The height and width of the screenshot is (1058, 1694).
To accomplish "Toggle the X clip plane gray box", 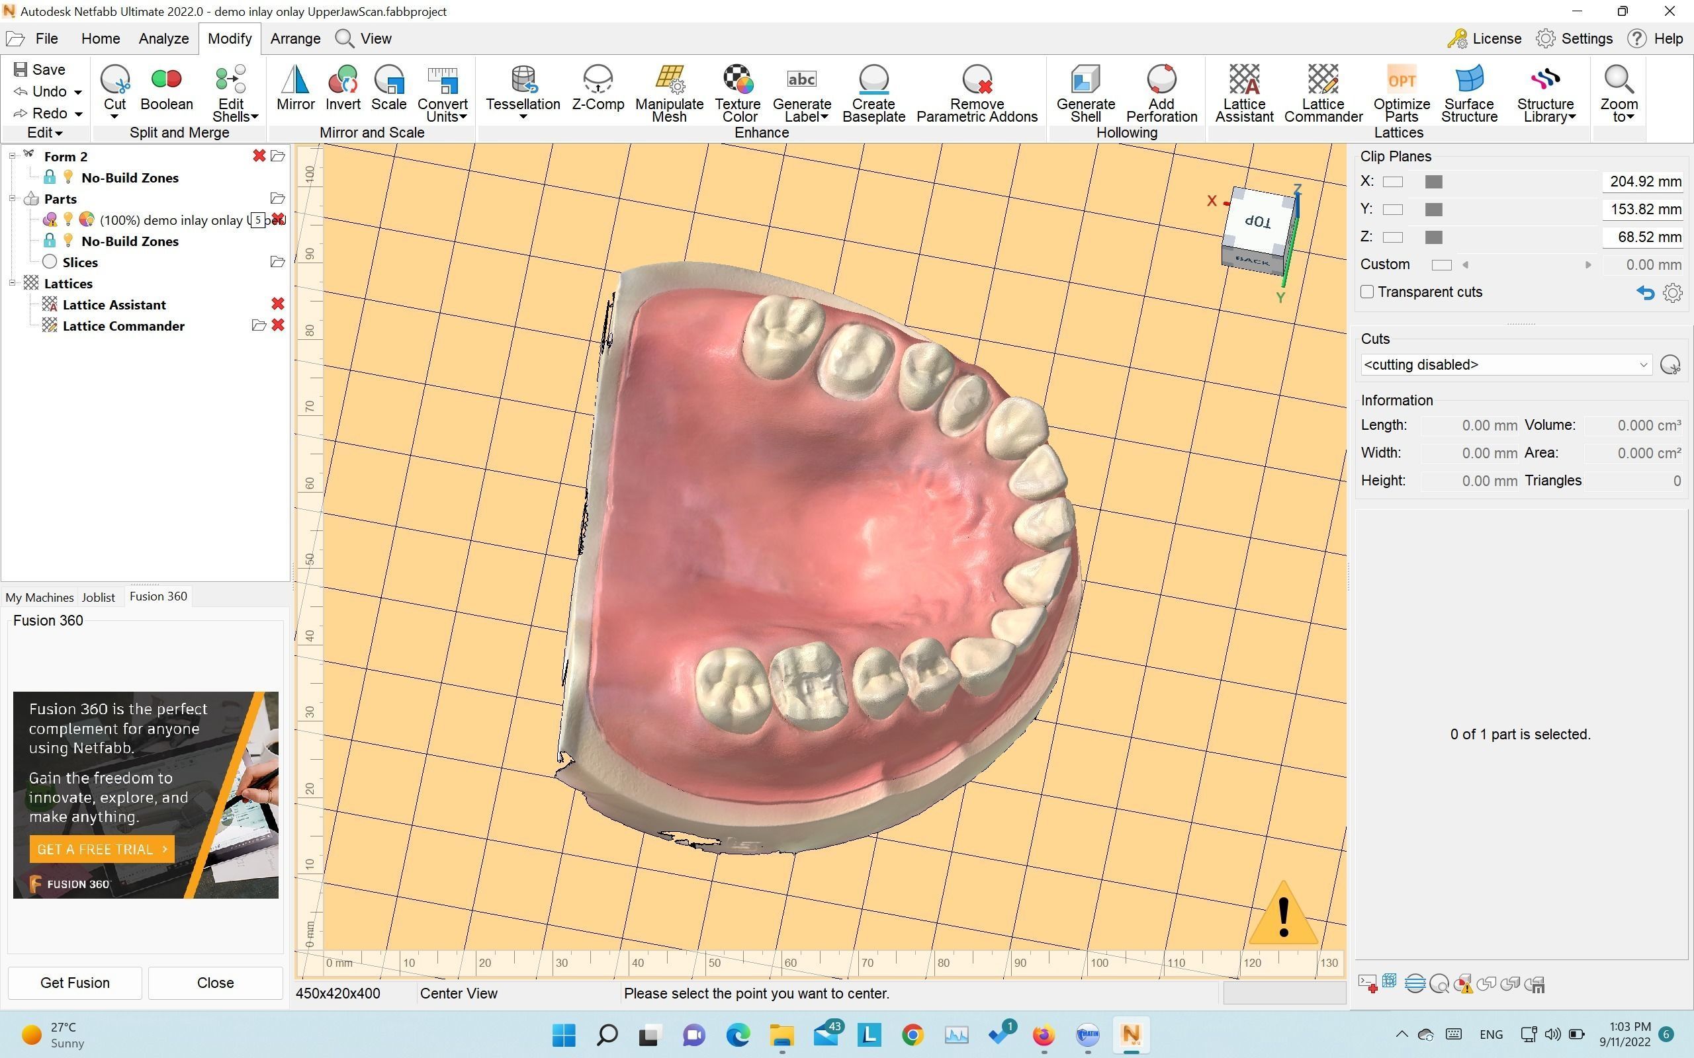I will 1433,182.
